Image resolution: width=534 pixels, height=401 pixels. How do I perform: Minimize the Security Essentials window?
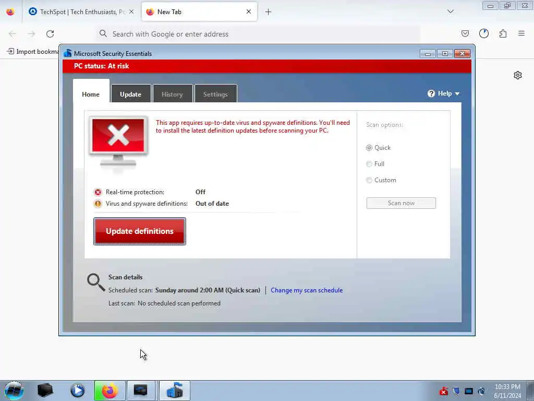(x=428, y=54)
